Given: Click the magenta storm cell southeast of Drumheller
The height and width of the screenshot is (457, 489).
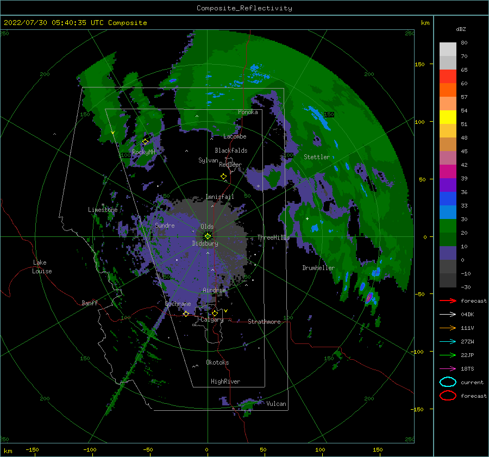Looking at the screenshot, I should (369, 297).
